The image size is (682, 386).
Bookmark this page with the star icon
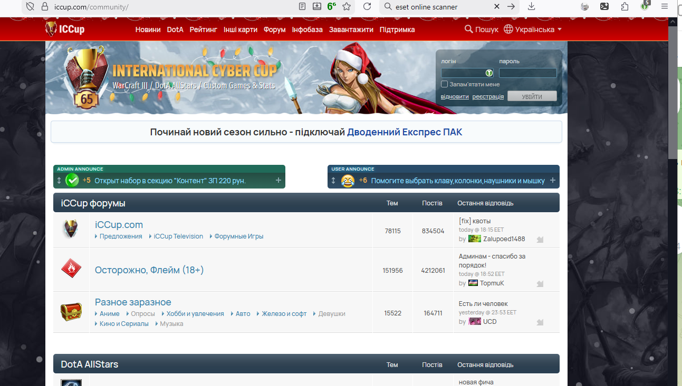(347, 6)
